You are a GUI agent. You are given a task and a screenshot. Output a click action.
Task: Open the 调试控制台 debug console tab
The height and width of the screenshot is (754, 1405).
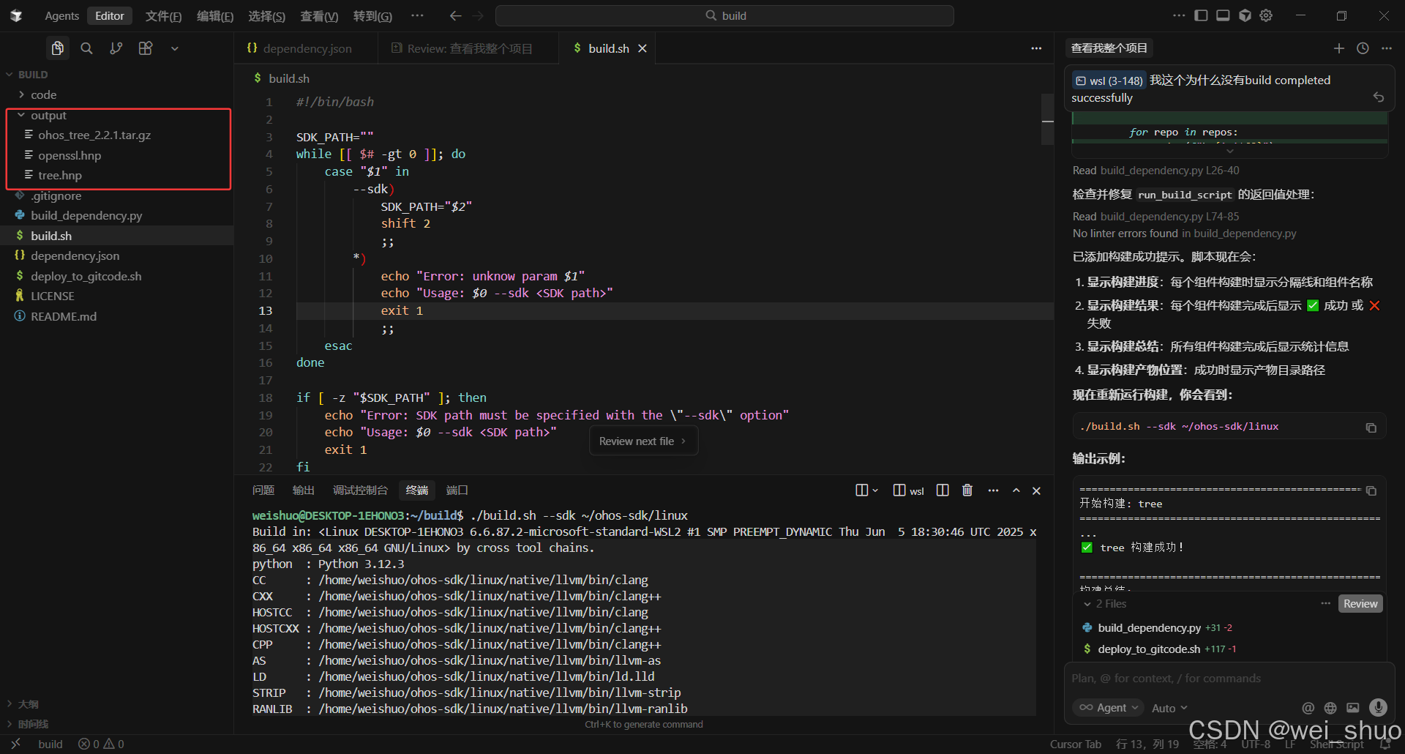tap(360, 490)
